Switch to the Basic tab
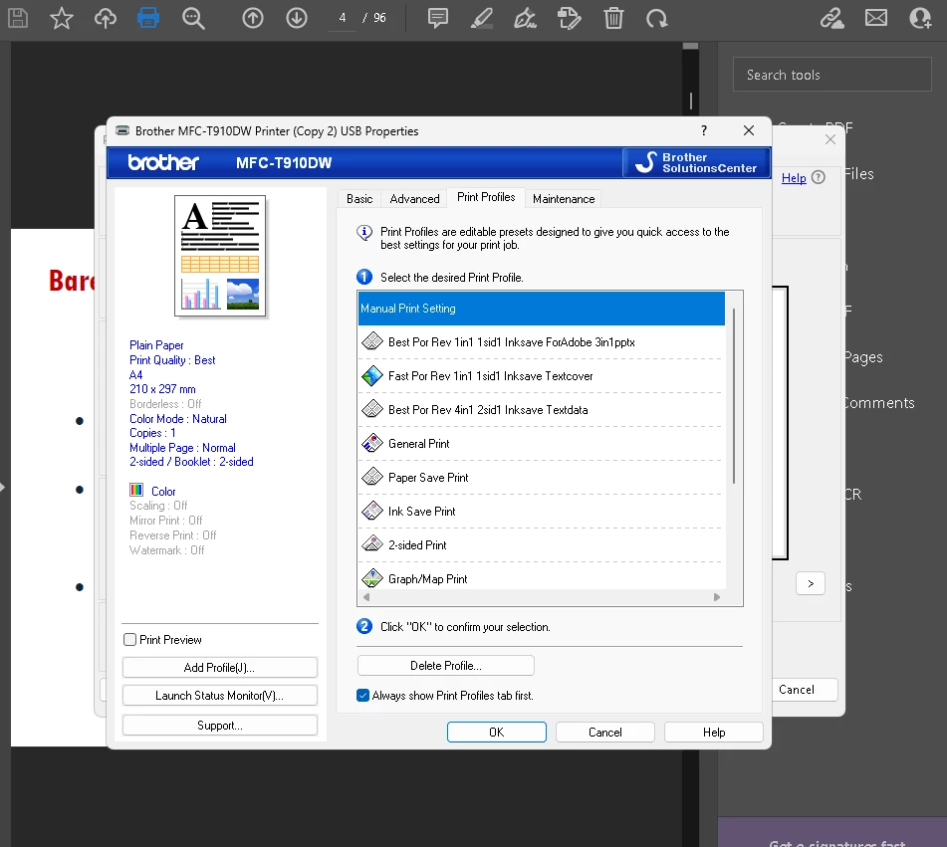The image size is (947, 847). point(359,199)
